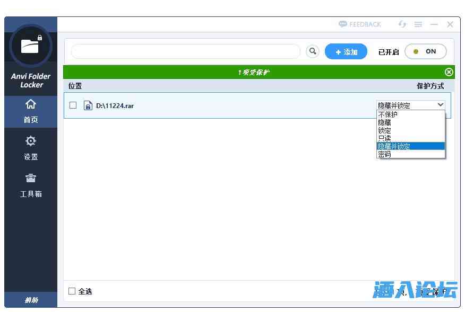Open the hamburger menu icon
465x312 pixels.
[x=418, y=24]
